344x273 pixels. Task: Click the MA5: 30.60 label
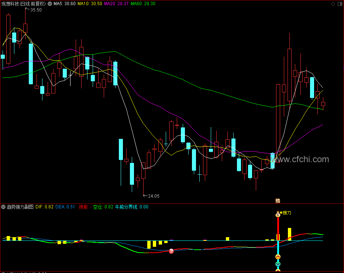pyautogui.click(x=65, y=4)
